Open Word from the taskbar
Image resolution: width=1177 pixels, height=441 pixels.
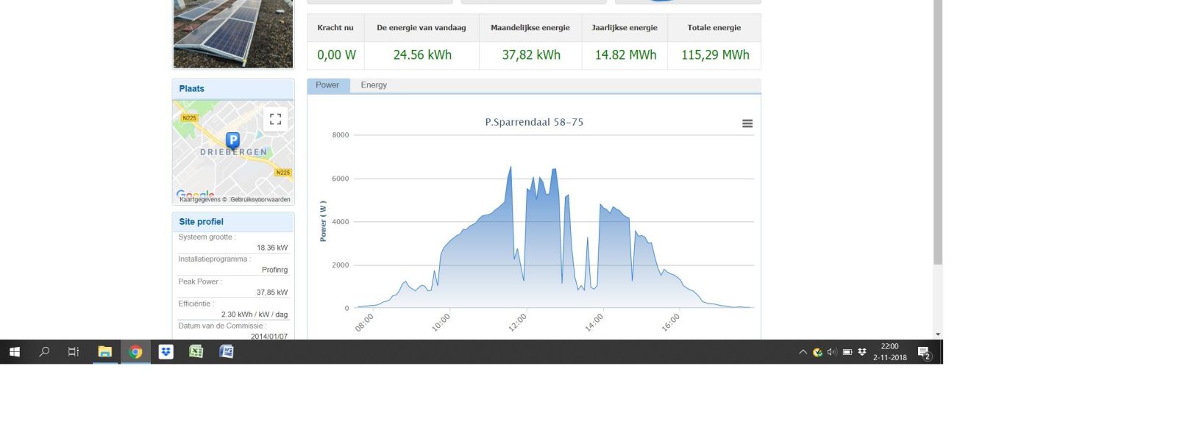click(x=227, y=352)
